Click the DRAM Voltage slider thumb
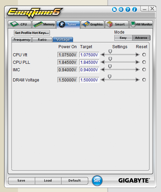This screenshot has height=192, width=161. [110, 77]
